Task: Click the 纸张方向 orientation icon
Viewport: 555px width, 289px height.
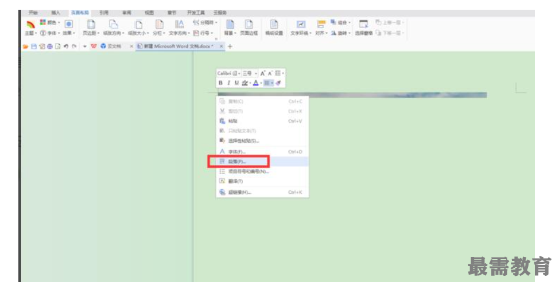Action: (x=113, y=24)
